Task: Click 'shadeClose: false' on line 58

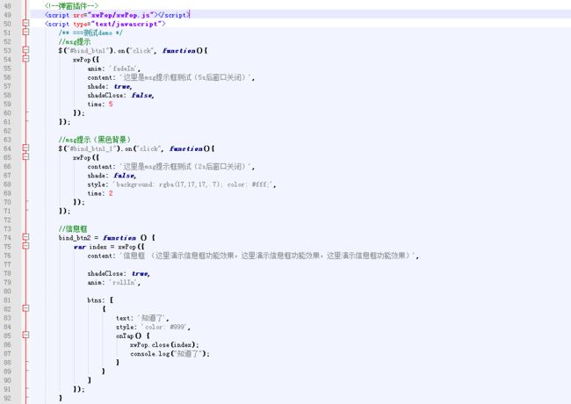Action: (120, 96)
